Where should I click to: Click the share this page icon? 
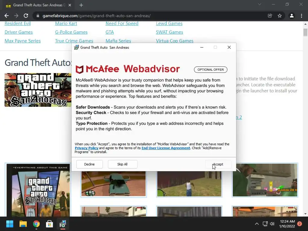tap(270, 16)
